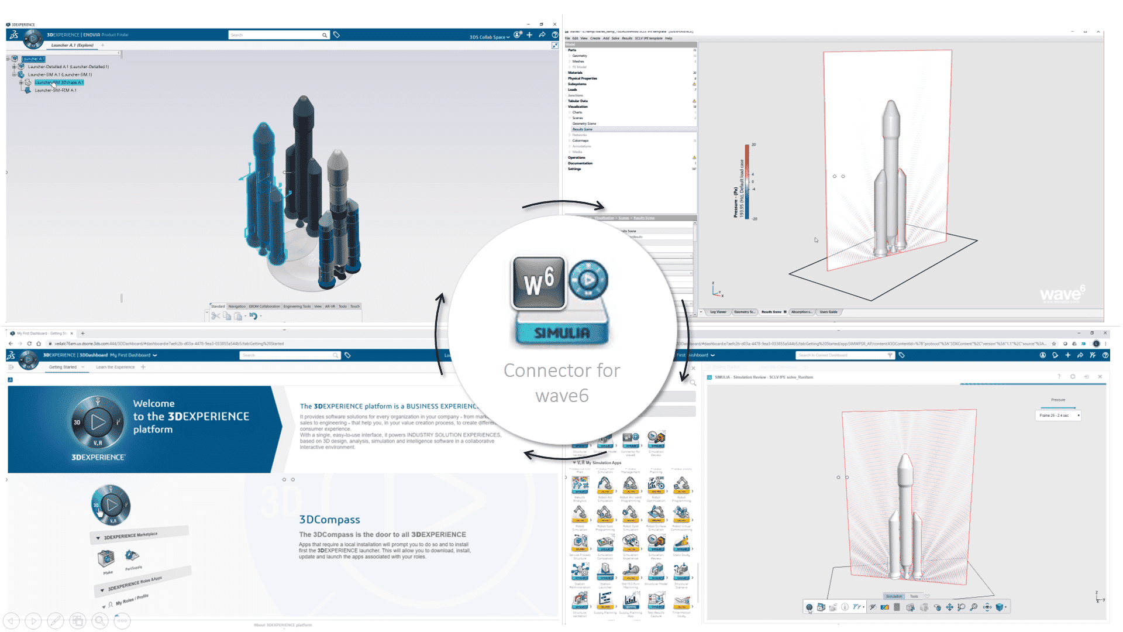Click the Pressure slider bar in Simulation Review
1123x632 pixels.
pos(1058,407)
